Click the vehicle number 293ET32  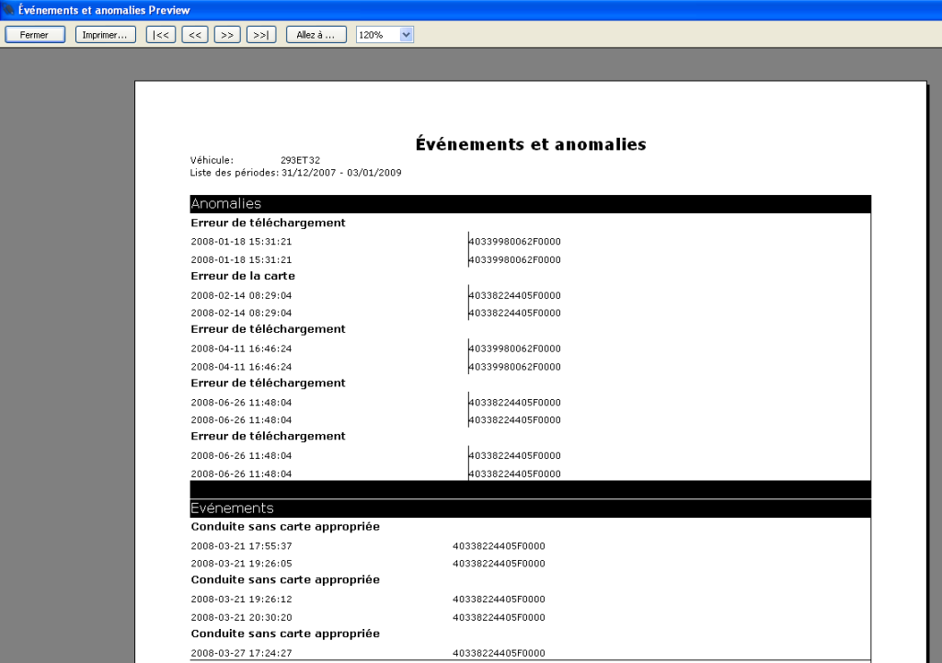(300, 160)
